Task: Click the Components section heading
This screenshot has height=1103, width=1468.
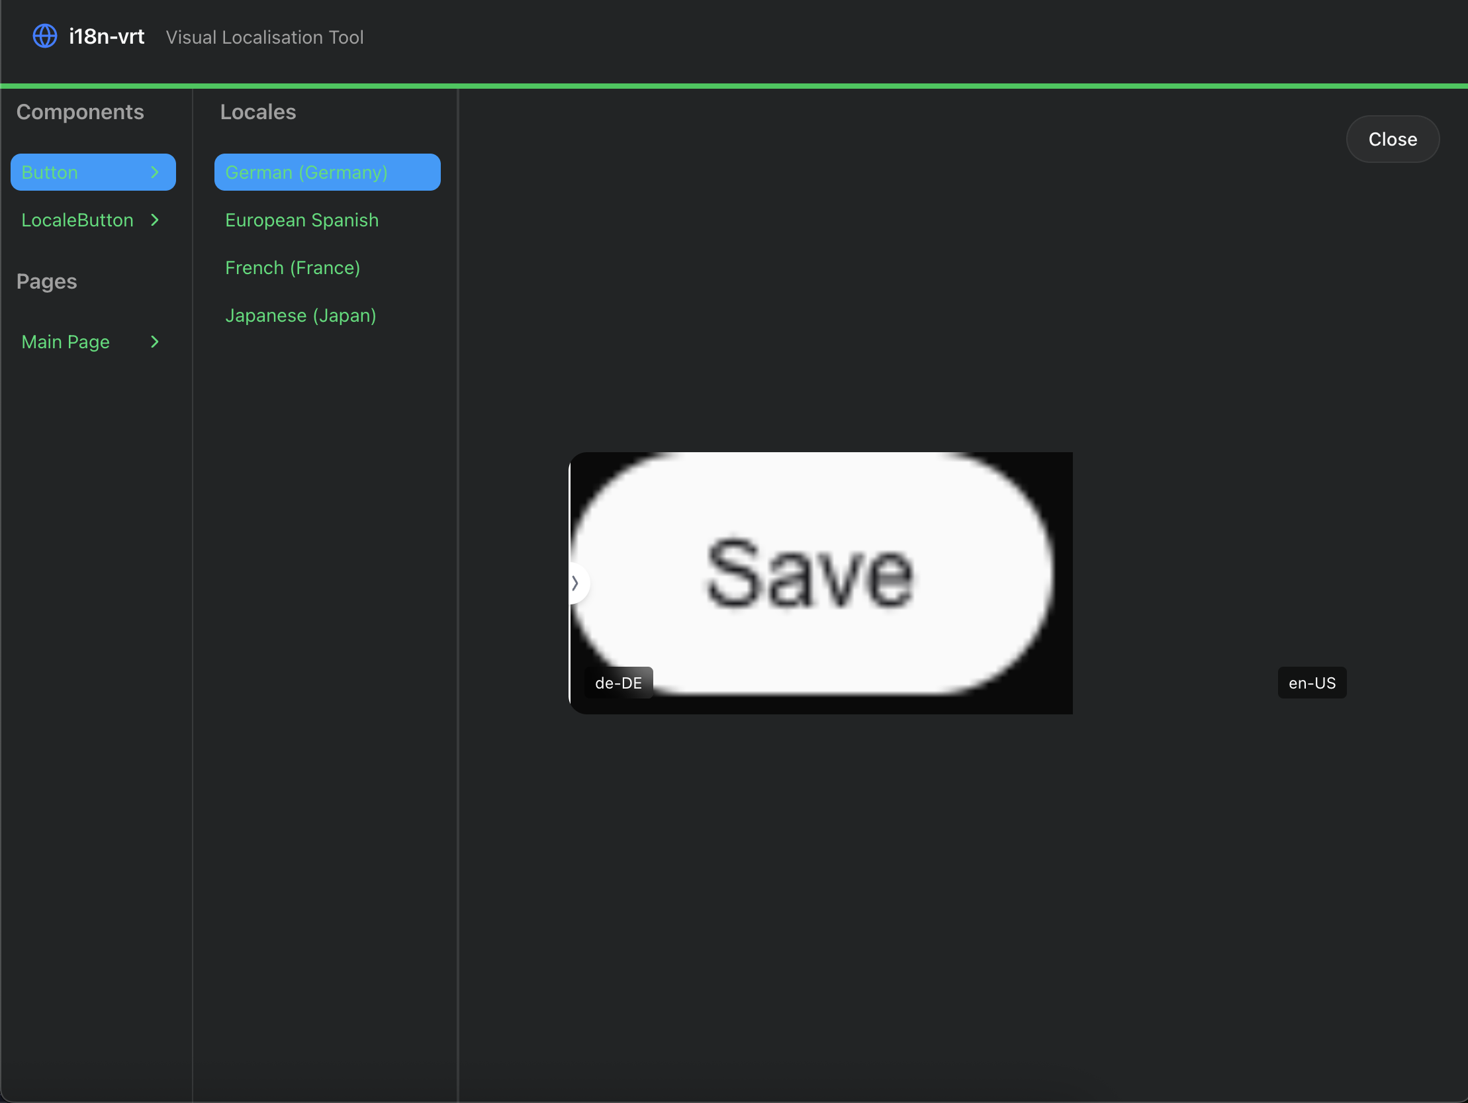Action: (x=79, y=113)
